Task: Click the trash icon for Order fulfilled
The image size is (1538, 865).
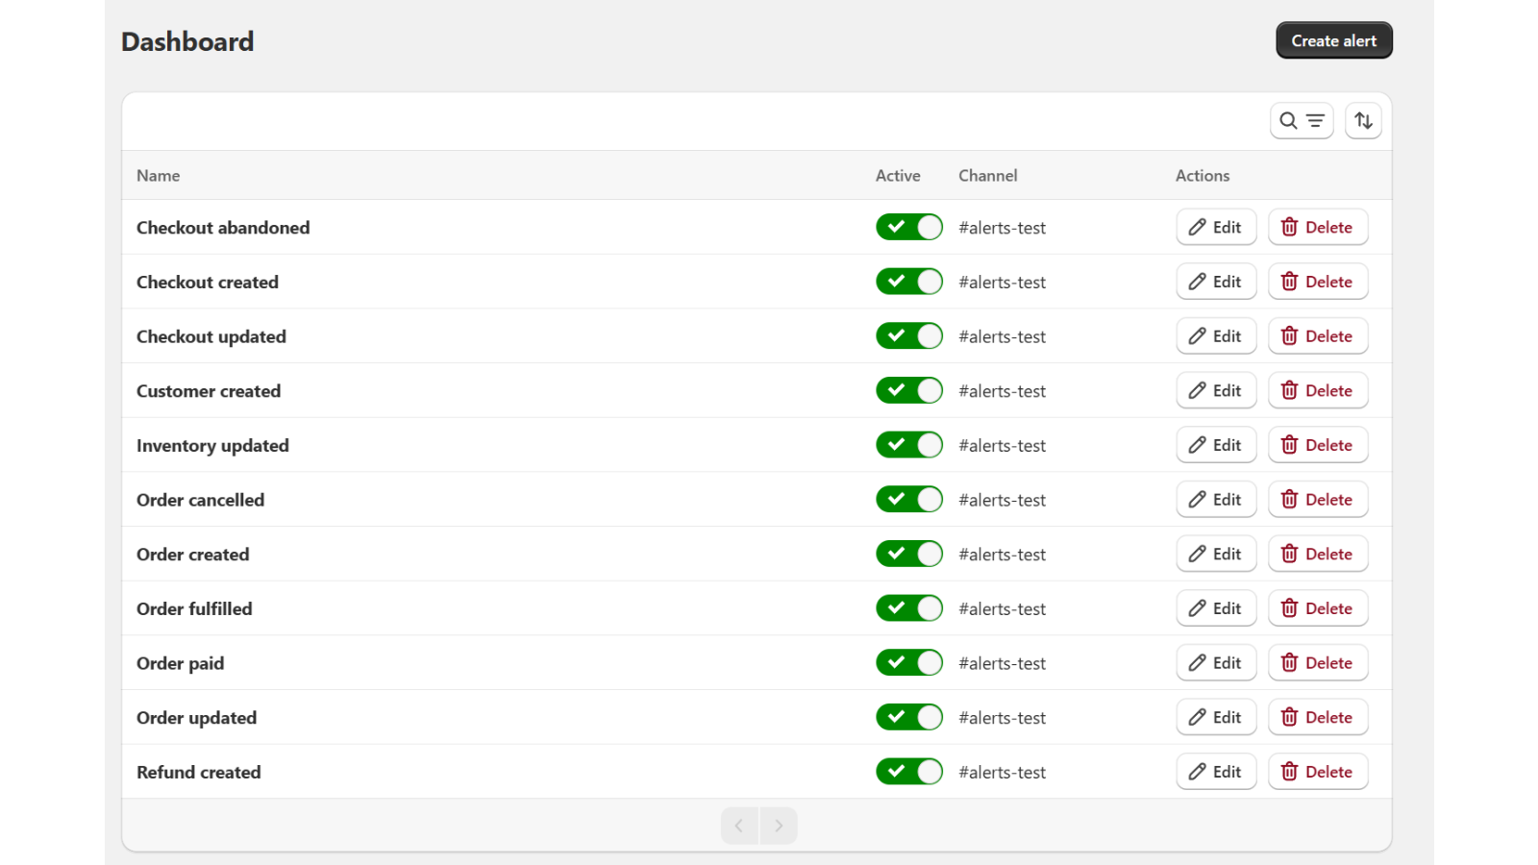Action: (x=1289, y=608)
